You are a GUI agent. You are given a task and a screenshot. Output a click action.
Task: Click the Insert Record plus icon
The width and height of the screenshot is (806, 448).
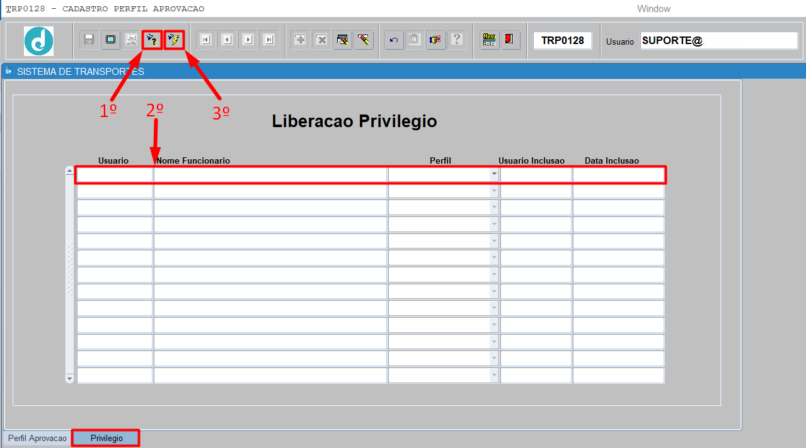click(x=301, y=40)
